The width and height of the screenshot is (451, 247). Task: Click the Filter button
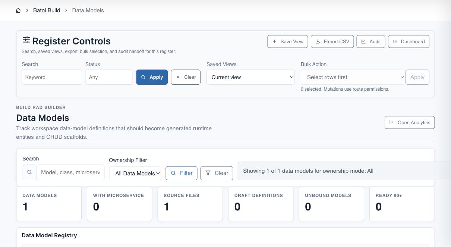[182, 173]
